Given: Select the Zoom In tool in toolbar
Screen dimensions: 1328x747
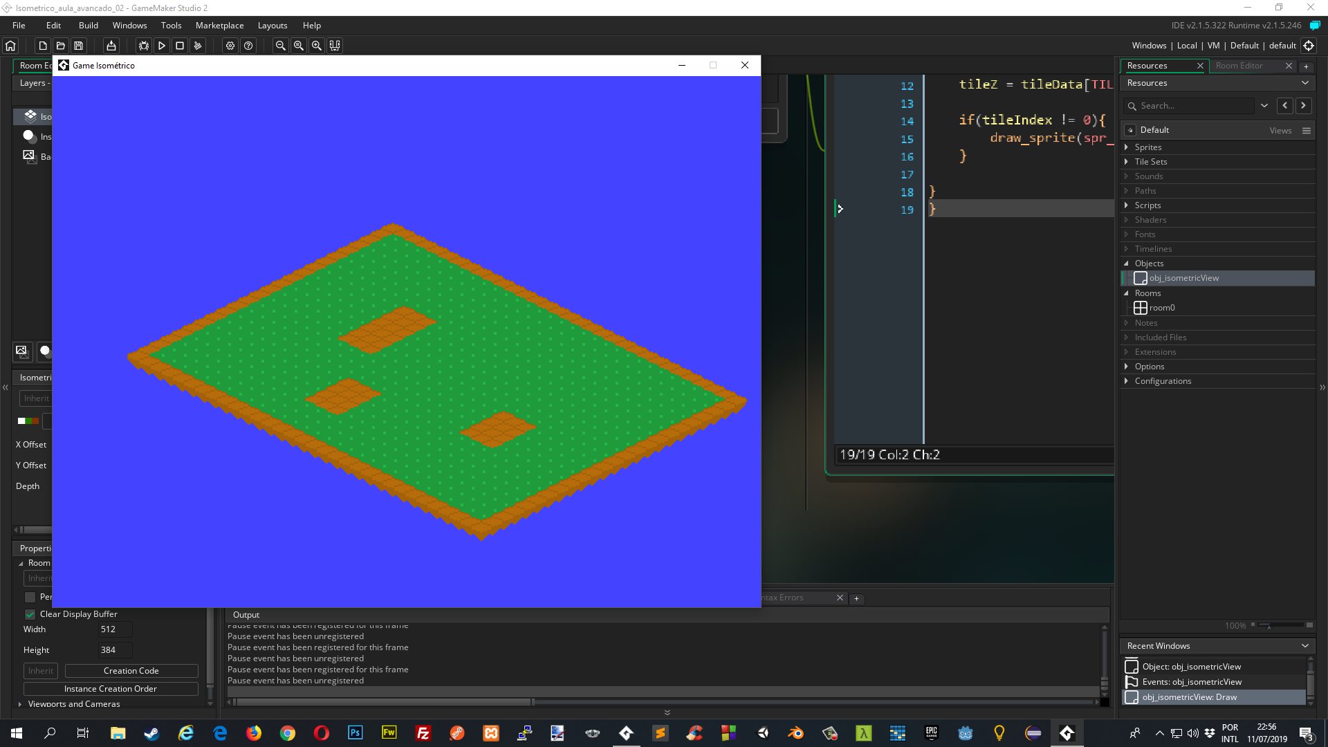Looking at the screenshot, I should click(x=317, y=45).
